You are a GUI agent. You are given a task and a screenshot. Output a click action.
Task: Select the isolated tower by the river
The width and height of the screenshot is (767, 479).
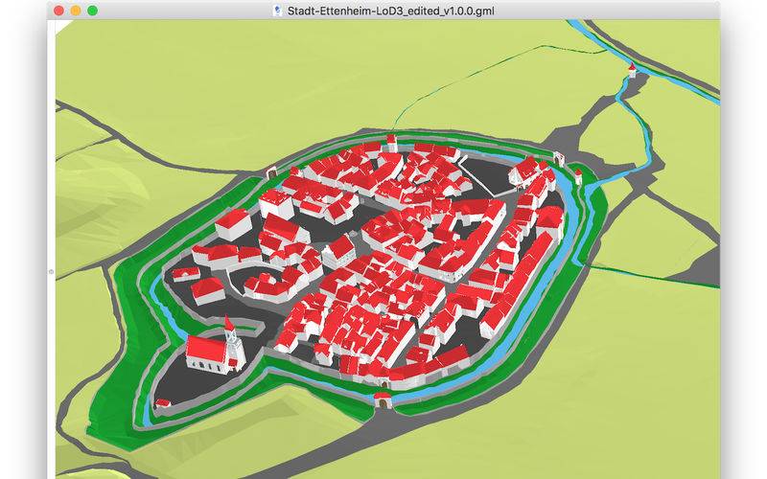click(632, 71)
